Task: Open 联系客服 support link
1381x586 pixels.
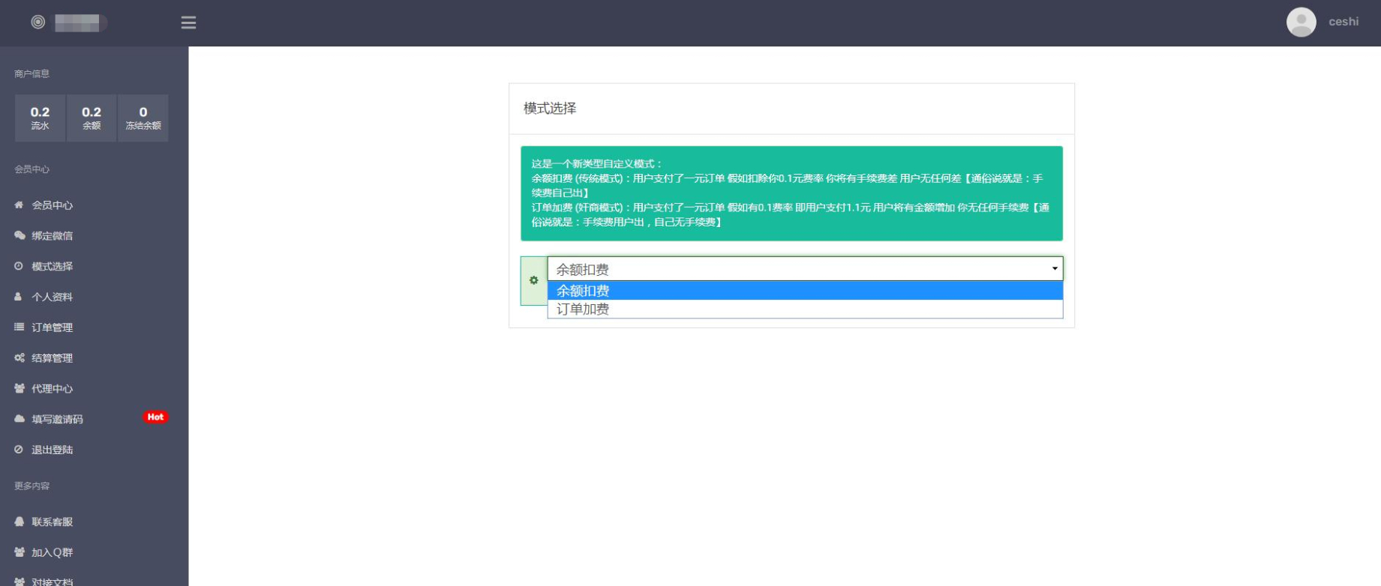Action: (x=52, y=522)
